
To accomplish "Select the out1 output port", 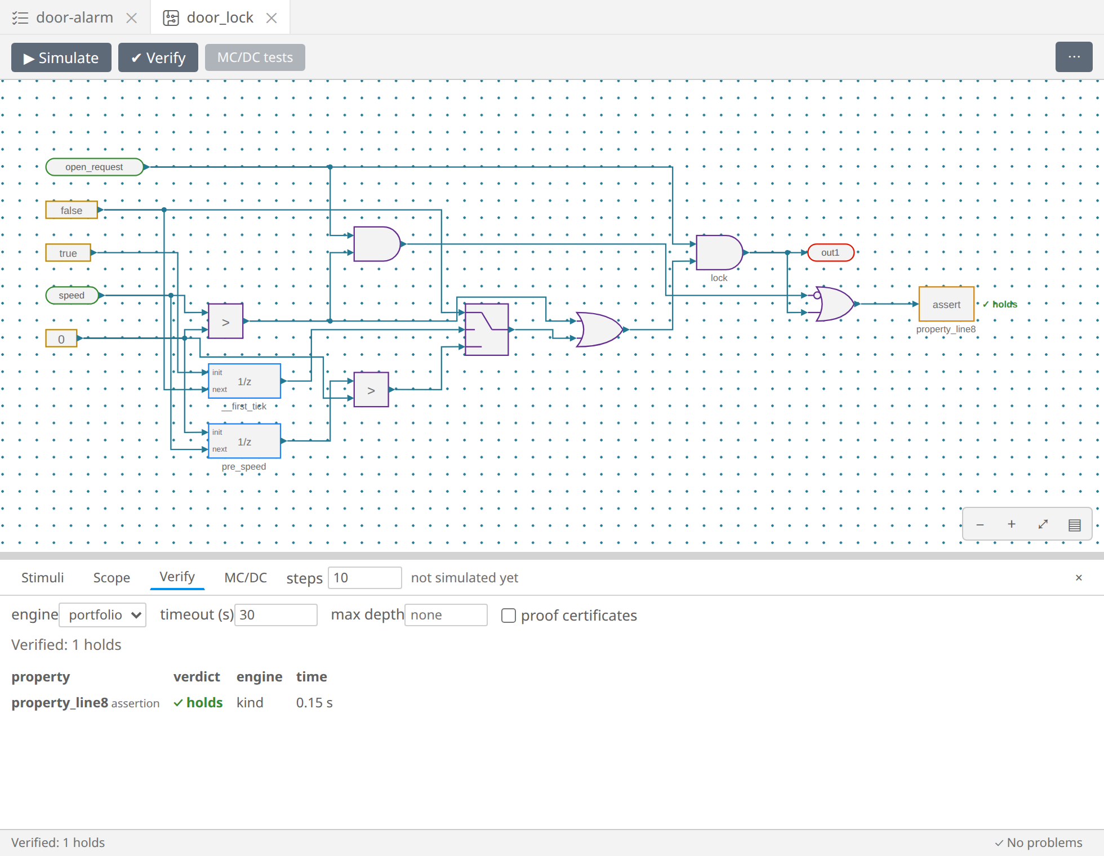I will [831, 252].
